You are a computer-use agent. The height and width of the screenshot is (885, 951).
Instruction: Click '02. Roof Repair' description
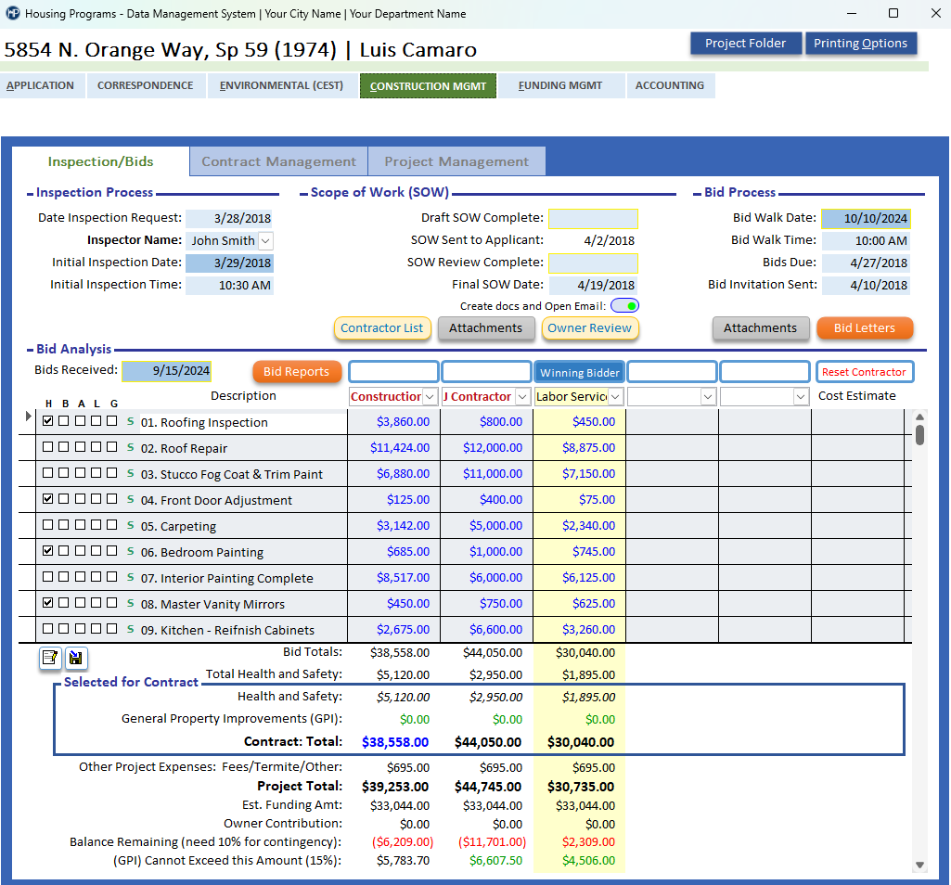tap(184, 448)
